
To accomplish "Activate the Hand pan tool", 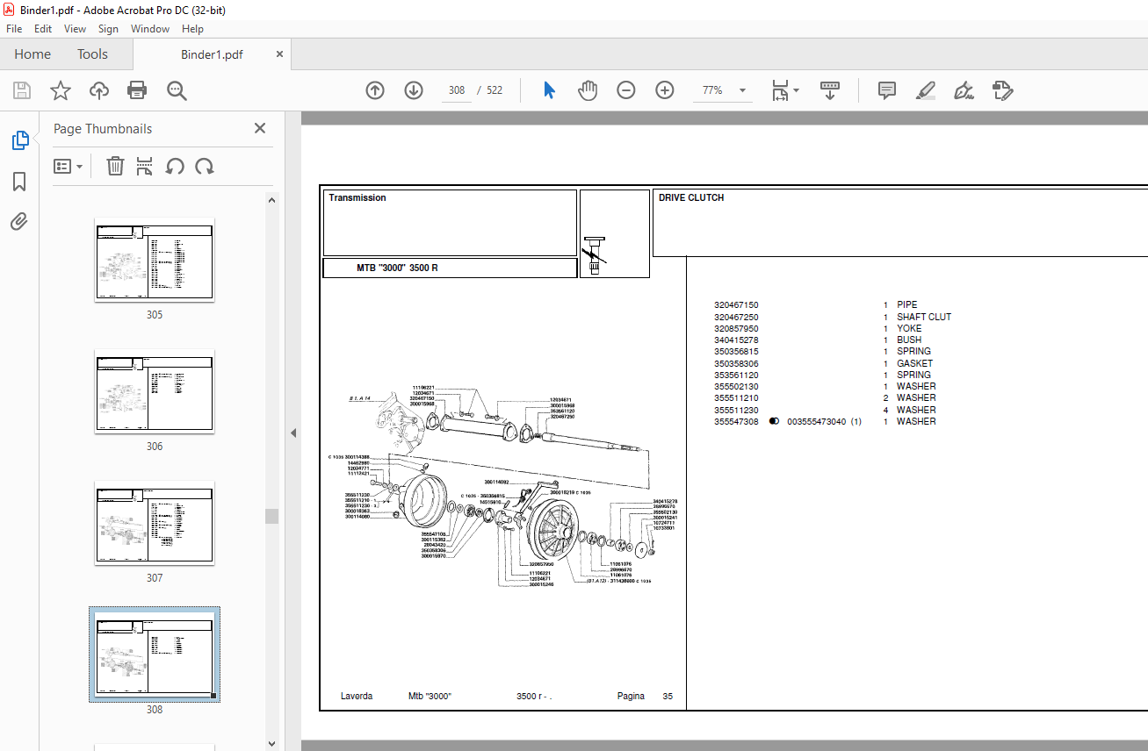I will [x=587, y=90].
